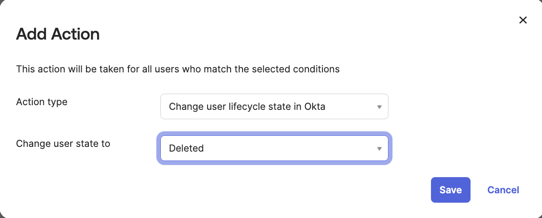Click the triangle in the user state selector
The width and height of the screenshot is (542, 218).
click(379, 149)
